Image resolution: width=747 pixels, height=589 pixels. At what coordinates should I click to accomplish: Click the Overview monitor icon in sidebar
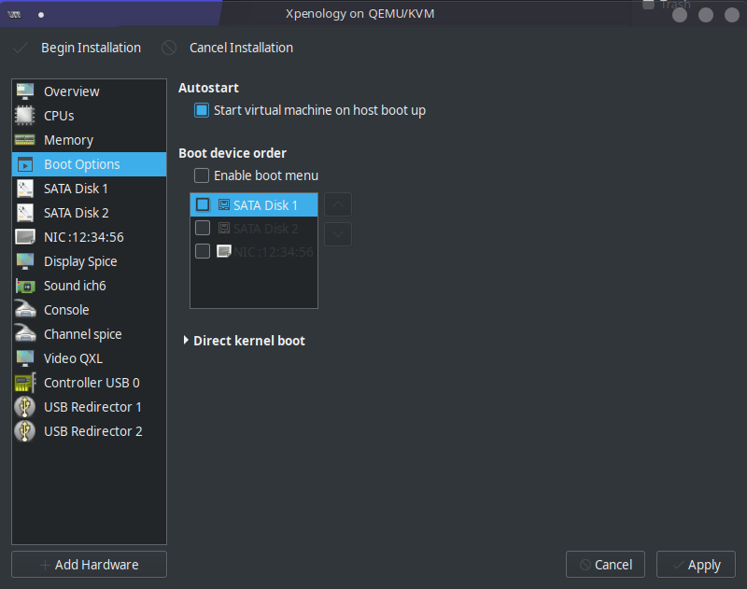click(25, 91)
